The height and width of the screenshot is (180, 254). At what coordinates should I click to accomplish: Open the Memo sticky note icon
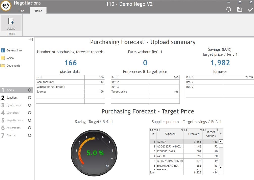point(3,58)
